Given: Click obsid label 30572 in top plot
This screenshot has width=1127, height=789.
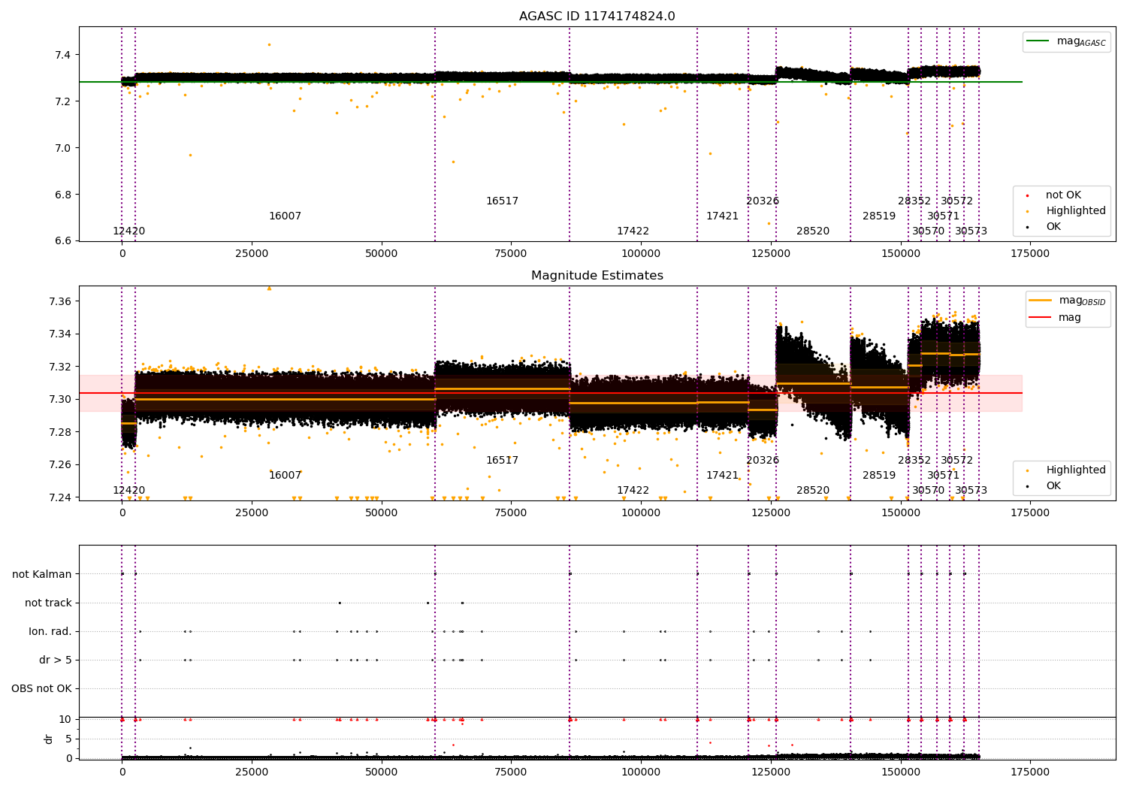Looking at the screenshot, I should point(956,201).
